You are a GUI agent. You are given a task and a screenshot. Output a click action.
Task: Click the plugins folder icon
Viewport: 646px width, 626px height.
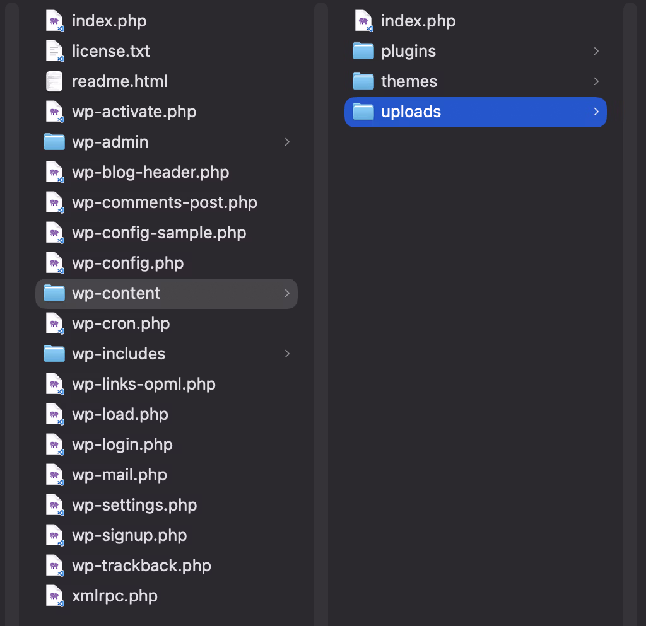363,52
